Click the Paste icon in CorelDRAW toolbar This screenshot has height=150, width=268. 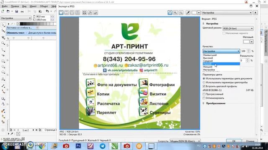[40, 11]
